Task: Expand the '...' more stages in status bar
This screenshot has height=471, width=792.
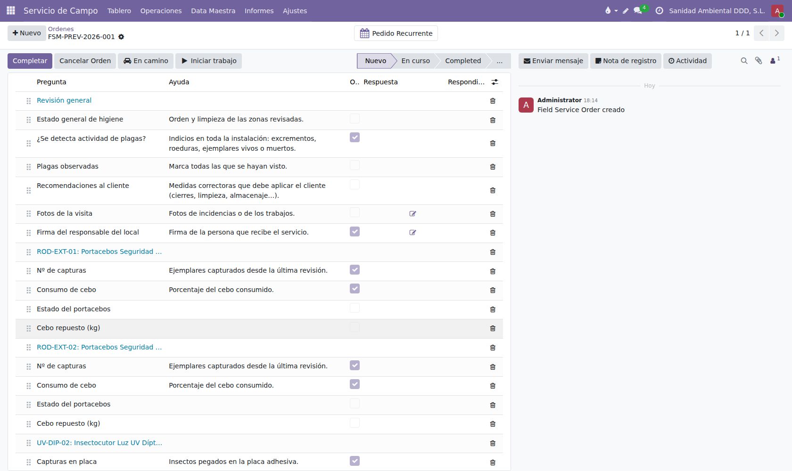Action: tap(500, 61)
